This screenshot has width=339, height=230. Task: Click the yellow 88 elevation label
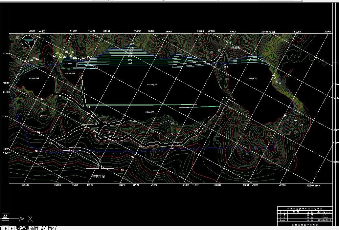[88, 107]
